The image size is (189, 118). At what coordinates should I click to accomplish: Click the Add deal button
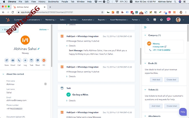156,80
